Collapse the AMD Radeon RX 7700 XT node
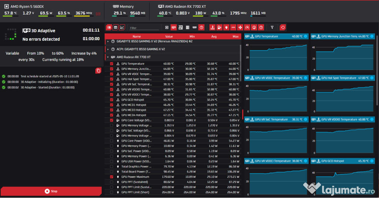Viewport: 379px width, 198px height. pyautogui.click(x=108, y=57)
